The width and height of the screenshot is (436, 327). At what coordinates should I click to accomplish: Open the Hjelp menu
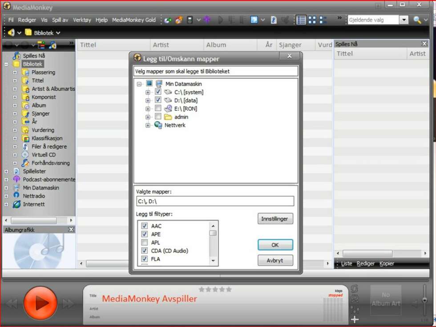[x=101, y=20]
